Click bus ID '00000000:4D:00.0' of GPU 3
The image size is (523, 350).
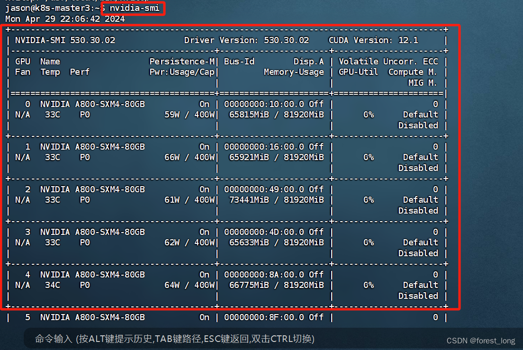coord(264,233)
